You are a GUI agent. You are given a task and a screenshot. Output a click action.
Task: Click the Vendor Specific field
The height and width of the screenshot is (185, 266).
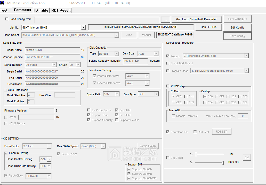click(x=52, y=57)
